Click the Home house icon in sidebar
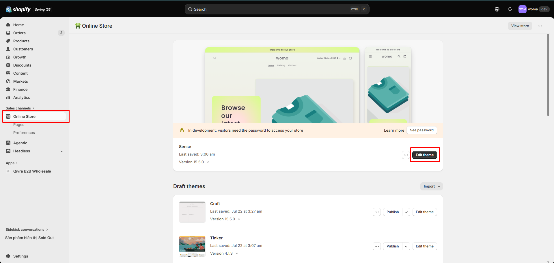 [x=8, y=25]
